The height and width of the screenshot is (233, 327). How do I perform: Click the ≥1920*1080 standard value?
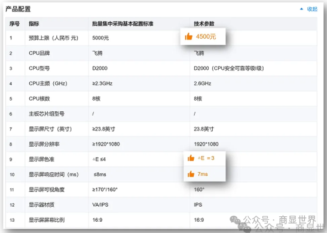[106, 144]
